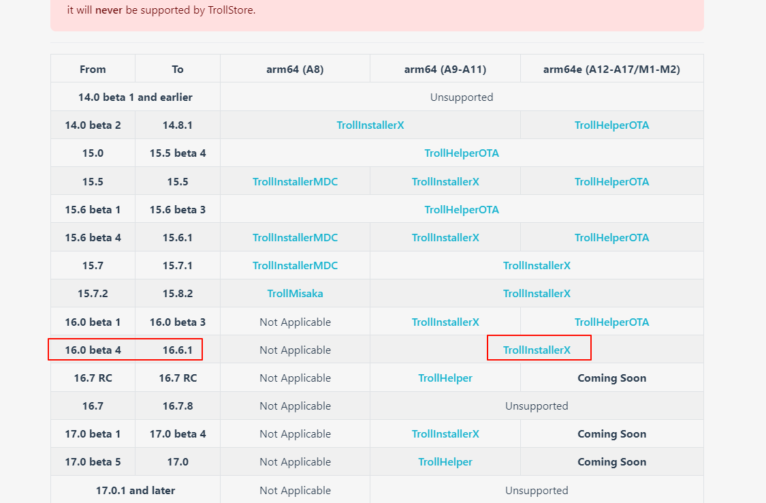This screenshot has height=503, width=766.
Task: Select the "arm64e (A12-A17/M1-M2)" column header
Action: point(611,70)
